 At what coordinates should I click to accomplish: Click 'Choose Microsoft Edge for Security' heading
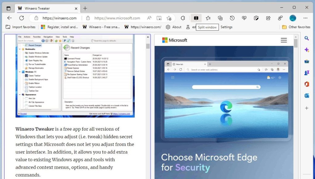(209, 163)
